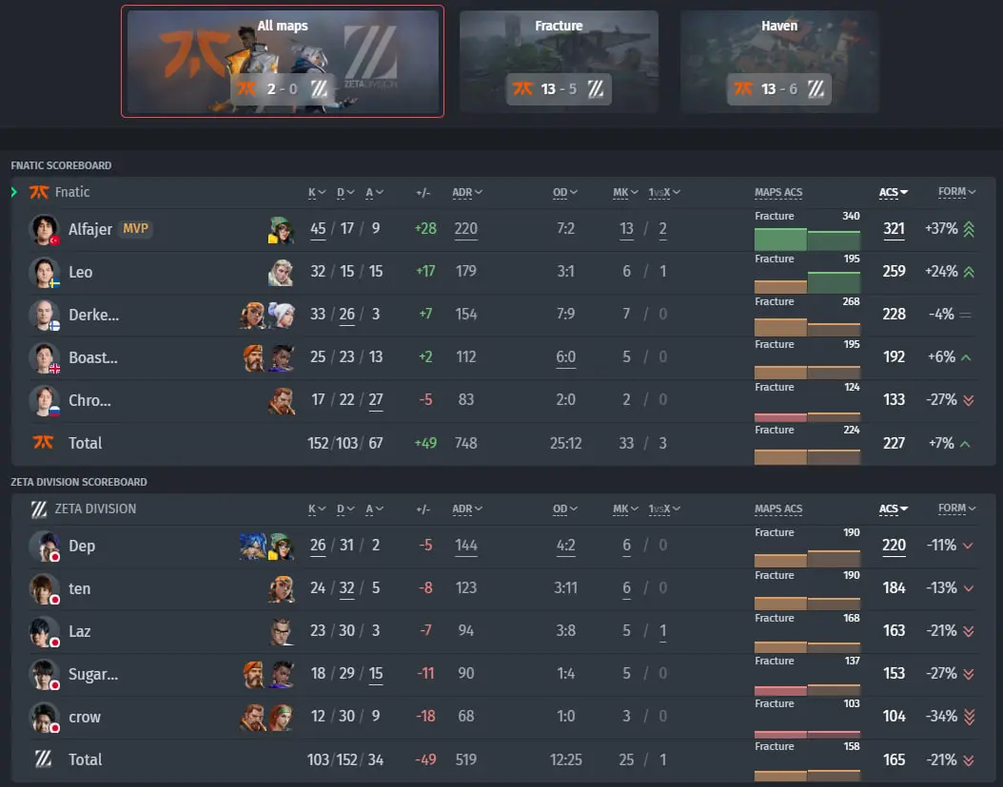
Task: Click the MAPS ACS header in Fnatic scoreboard
Action: [778, 192]
